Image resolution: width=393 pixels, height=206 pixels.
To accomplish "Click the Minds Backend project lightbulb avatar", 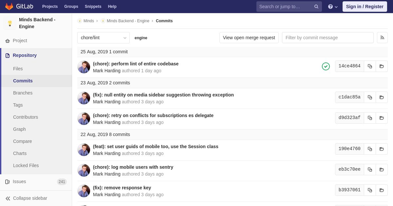I will 10,23.
